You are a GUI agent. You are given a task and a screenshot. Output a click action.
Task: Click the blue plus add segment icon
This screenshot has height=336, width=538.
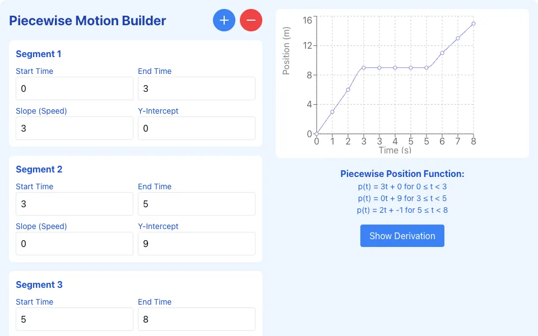coord(224,20)
